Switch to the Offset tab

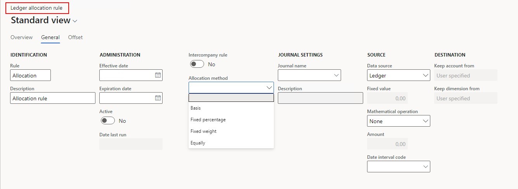[75, 38]
